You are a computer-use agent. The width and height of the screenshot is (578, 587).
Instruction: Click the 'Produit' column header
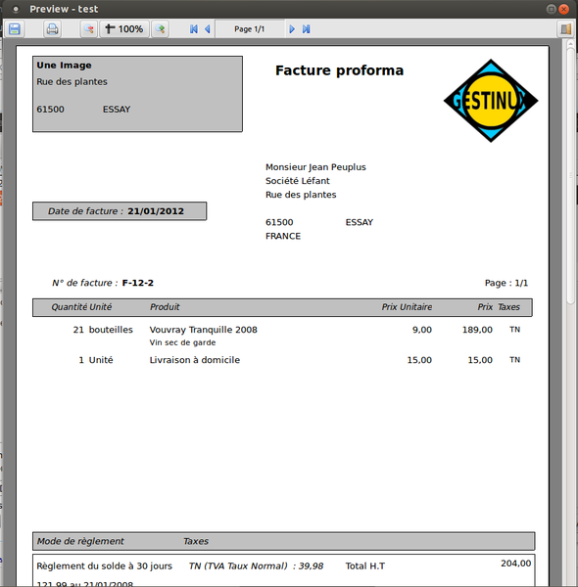click(x=165, y=307)
